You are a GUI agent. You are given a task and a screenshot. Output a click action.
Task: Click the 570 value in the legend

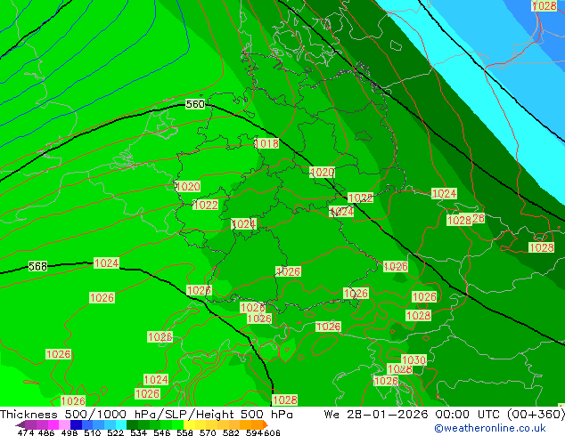(208, 432)
